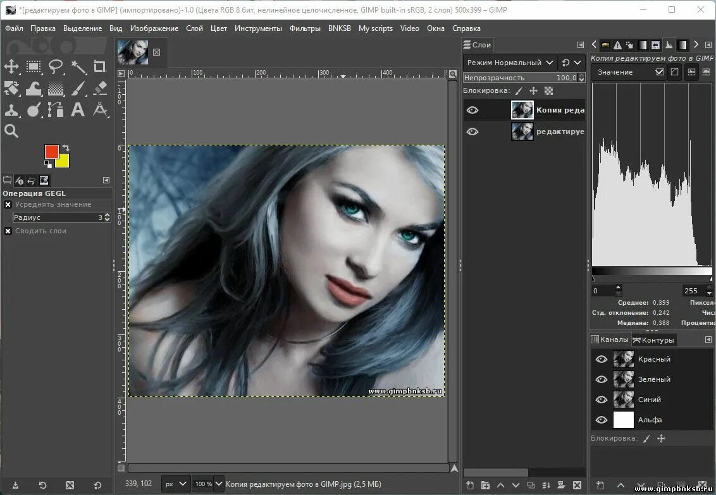Reset tool options to defaults
Image resolution: width=716 pixels, height=495 pixels.
coord(97,486)
